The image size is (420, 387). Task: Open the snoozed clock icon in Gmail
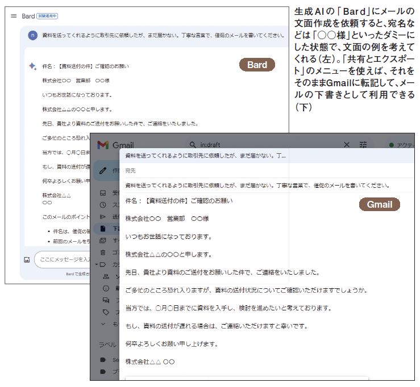tap(103, 205)
